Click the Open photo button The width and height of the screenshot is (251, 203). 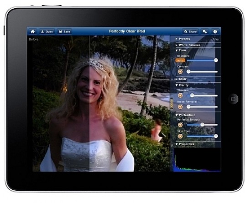[x=47, y=31]
